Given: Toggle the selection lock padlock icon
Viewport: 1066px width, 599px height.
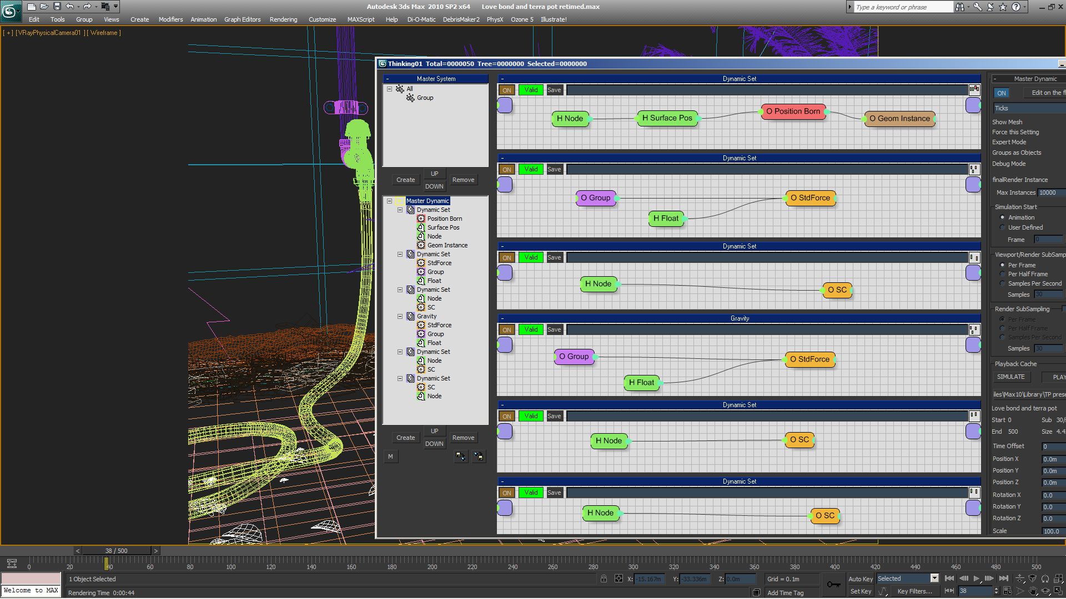Looking at the screenshot, I should coord(604,579).
